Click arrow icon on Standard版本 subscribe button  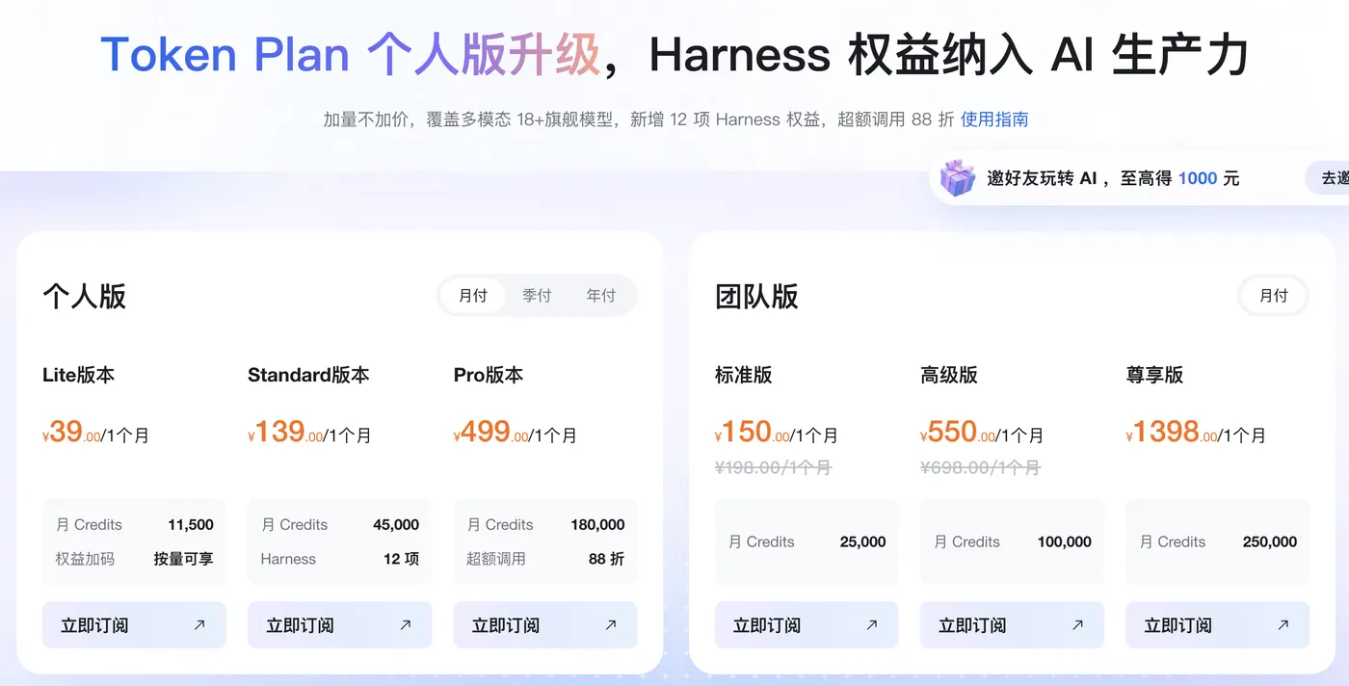point(405,624)
